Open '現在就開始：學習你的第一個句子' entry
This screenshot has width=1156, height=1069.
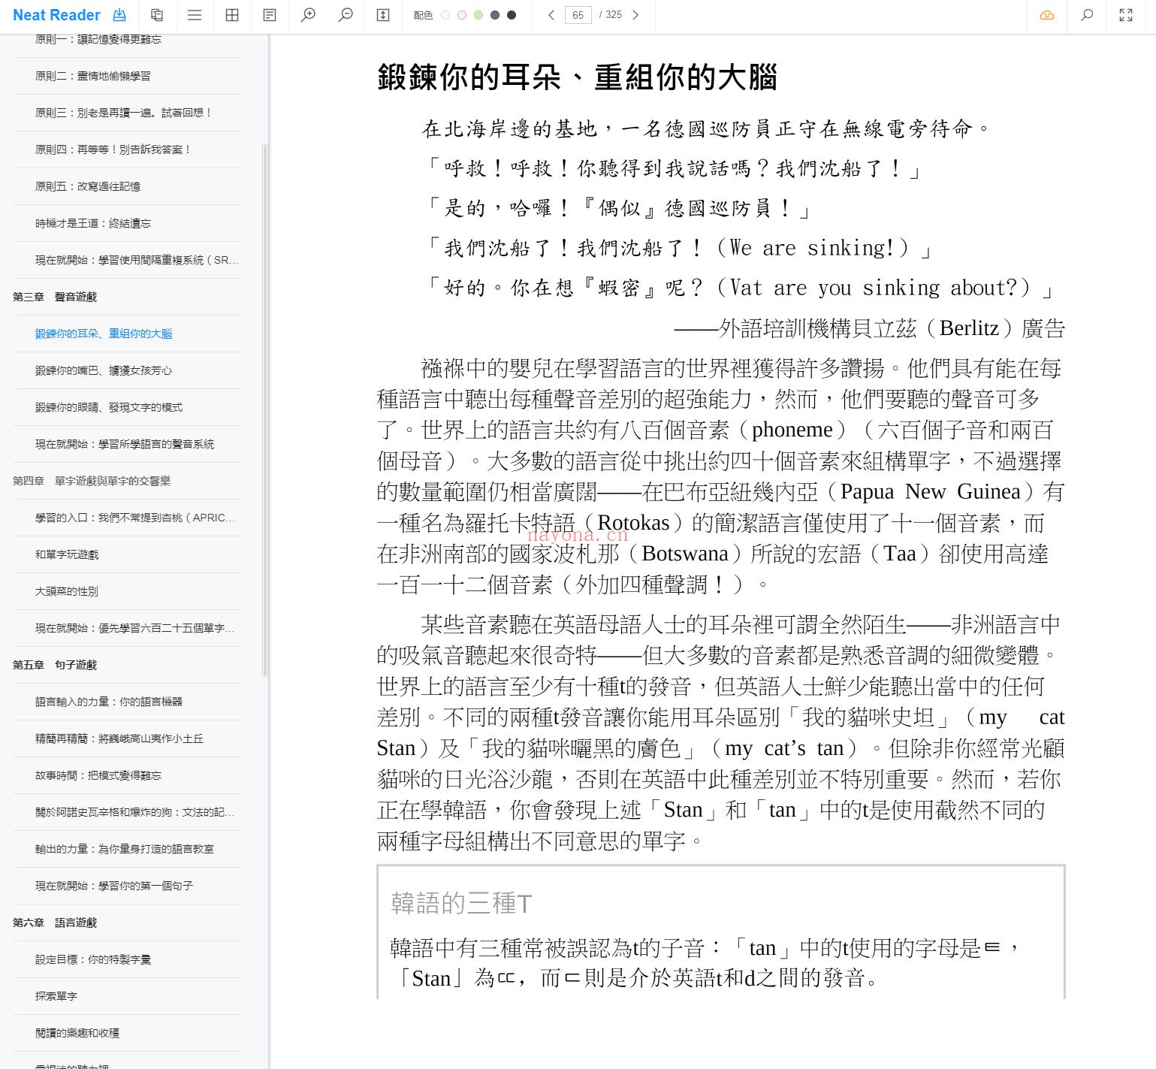pos(114,886)
